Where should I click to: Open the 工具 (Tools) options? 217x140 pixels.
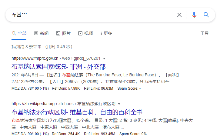[205, 33]
